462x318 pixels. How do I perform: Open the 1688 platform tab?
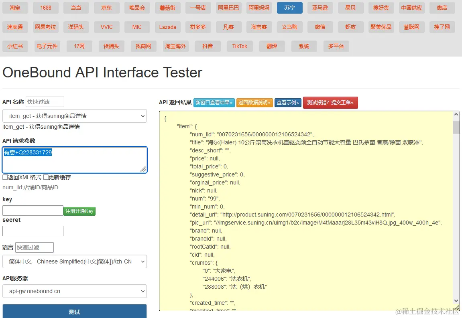[x=46, y=8]
